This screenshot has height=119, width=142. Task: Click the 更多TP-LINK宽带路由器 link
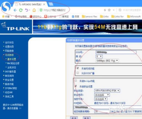click(x=13, y=106)
